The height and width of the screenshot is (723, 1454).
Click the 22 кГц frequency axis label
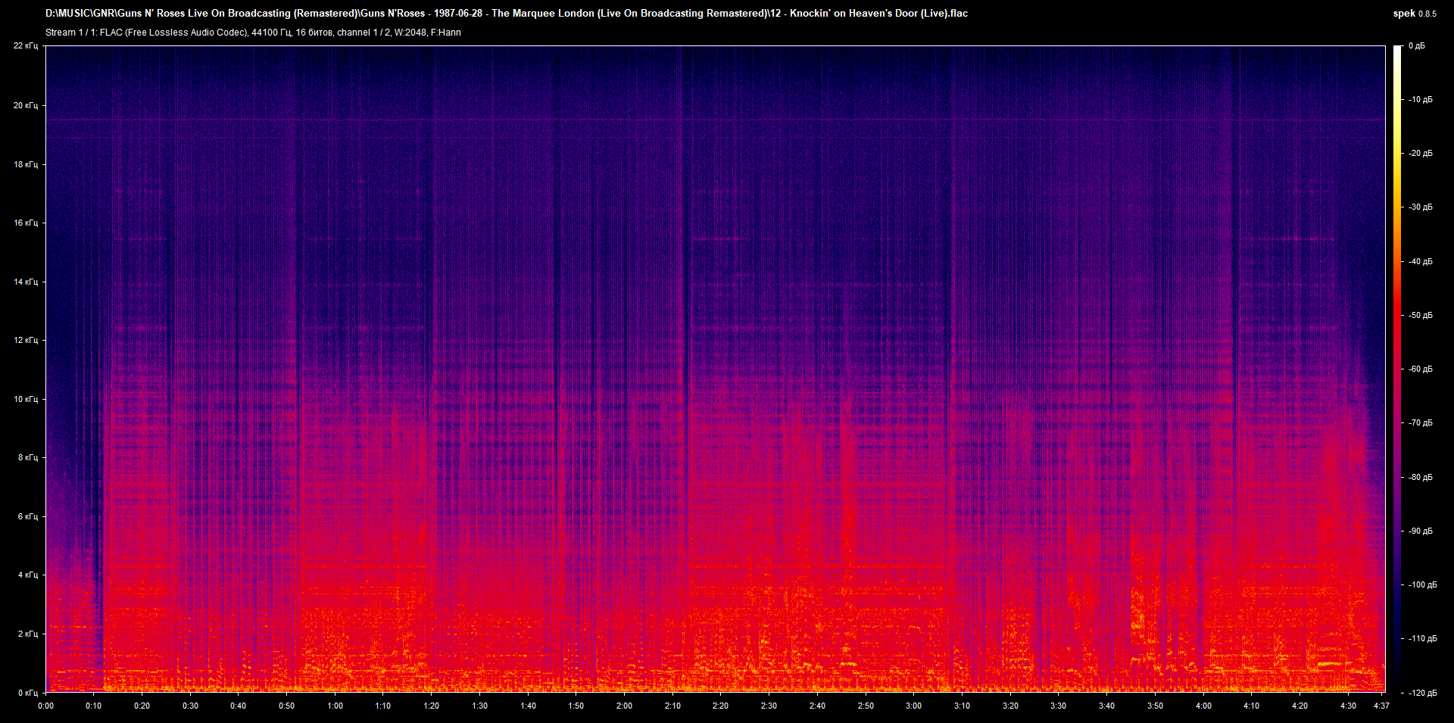click(x=26, y=46)
